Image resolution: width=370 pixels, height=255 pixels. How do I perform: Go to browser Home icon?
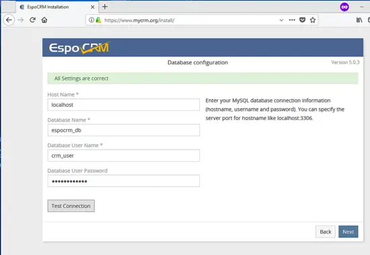(x=44, y=20)
